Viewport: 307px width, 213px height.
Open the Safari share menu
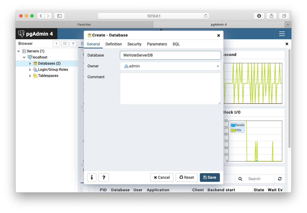point(271,16)
